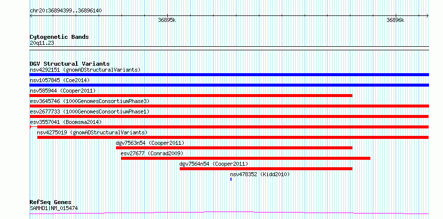Click the 20q11.23 band label
Image resolution: width=443 pixels, height=219 pixels.
pyautogui.click(x=42, y=43)
